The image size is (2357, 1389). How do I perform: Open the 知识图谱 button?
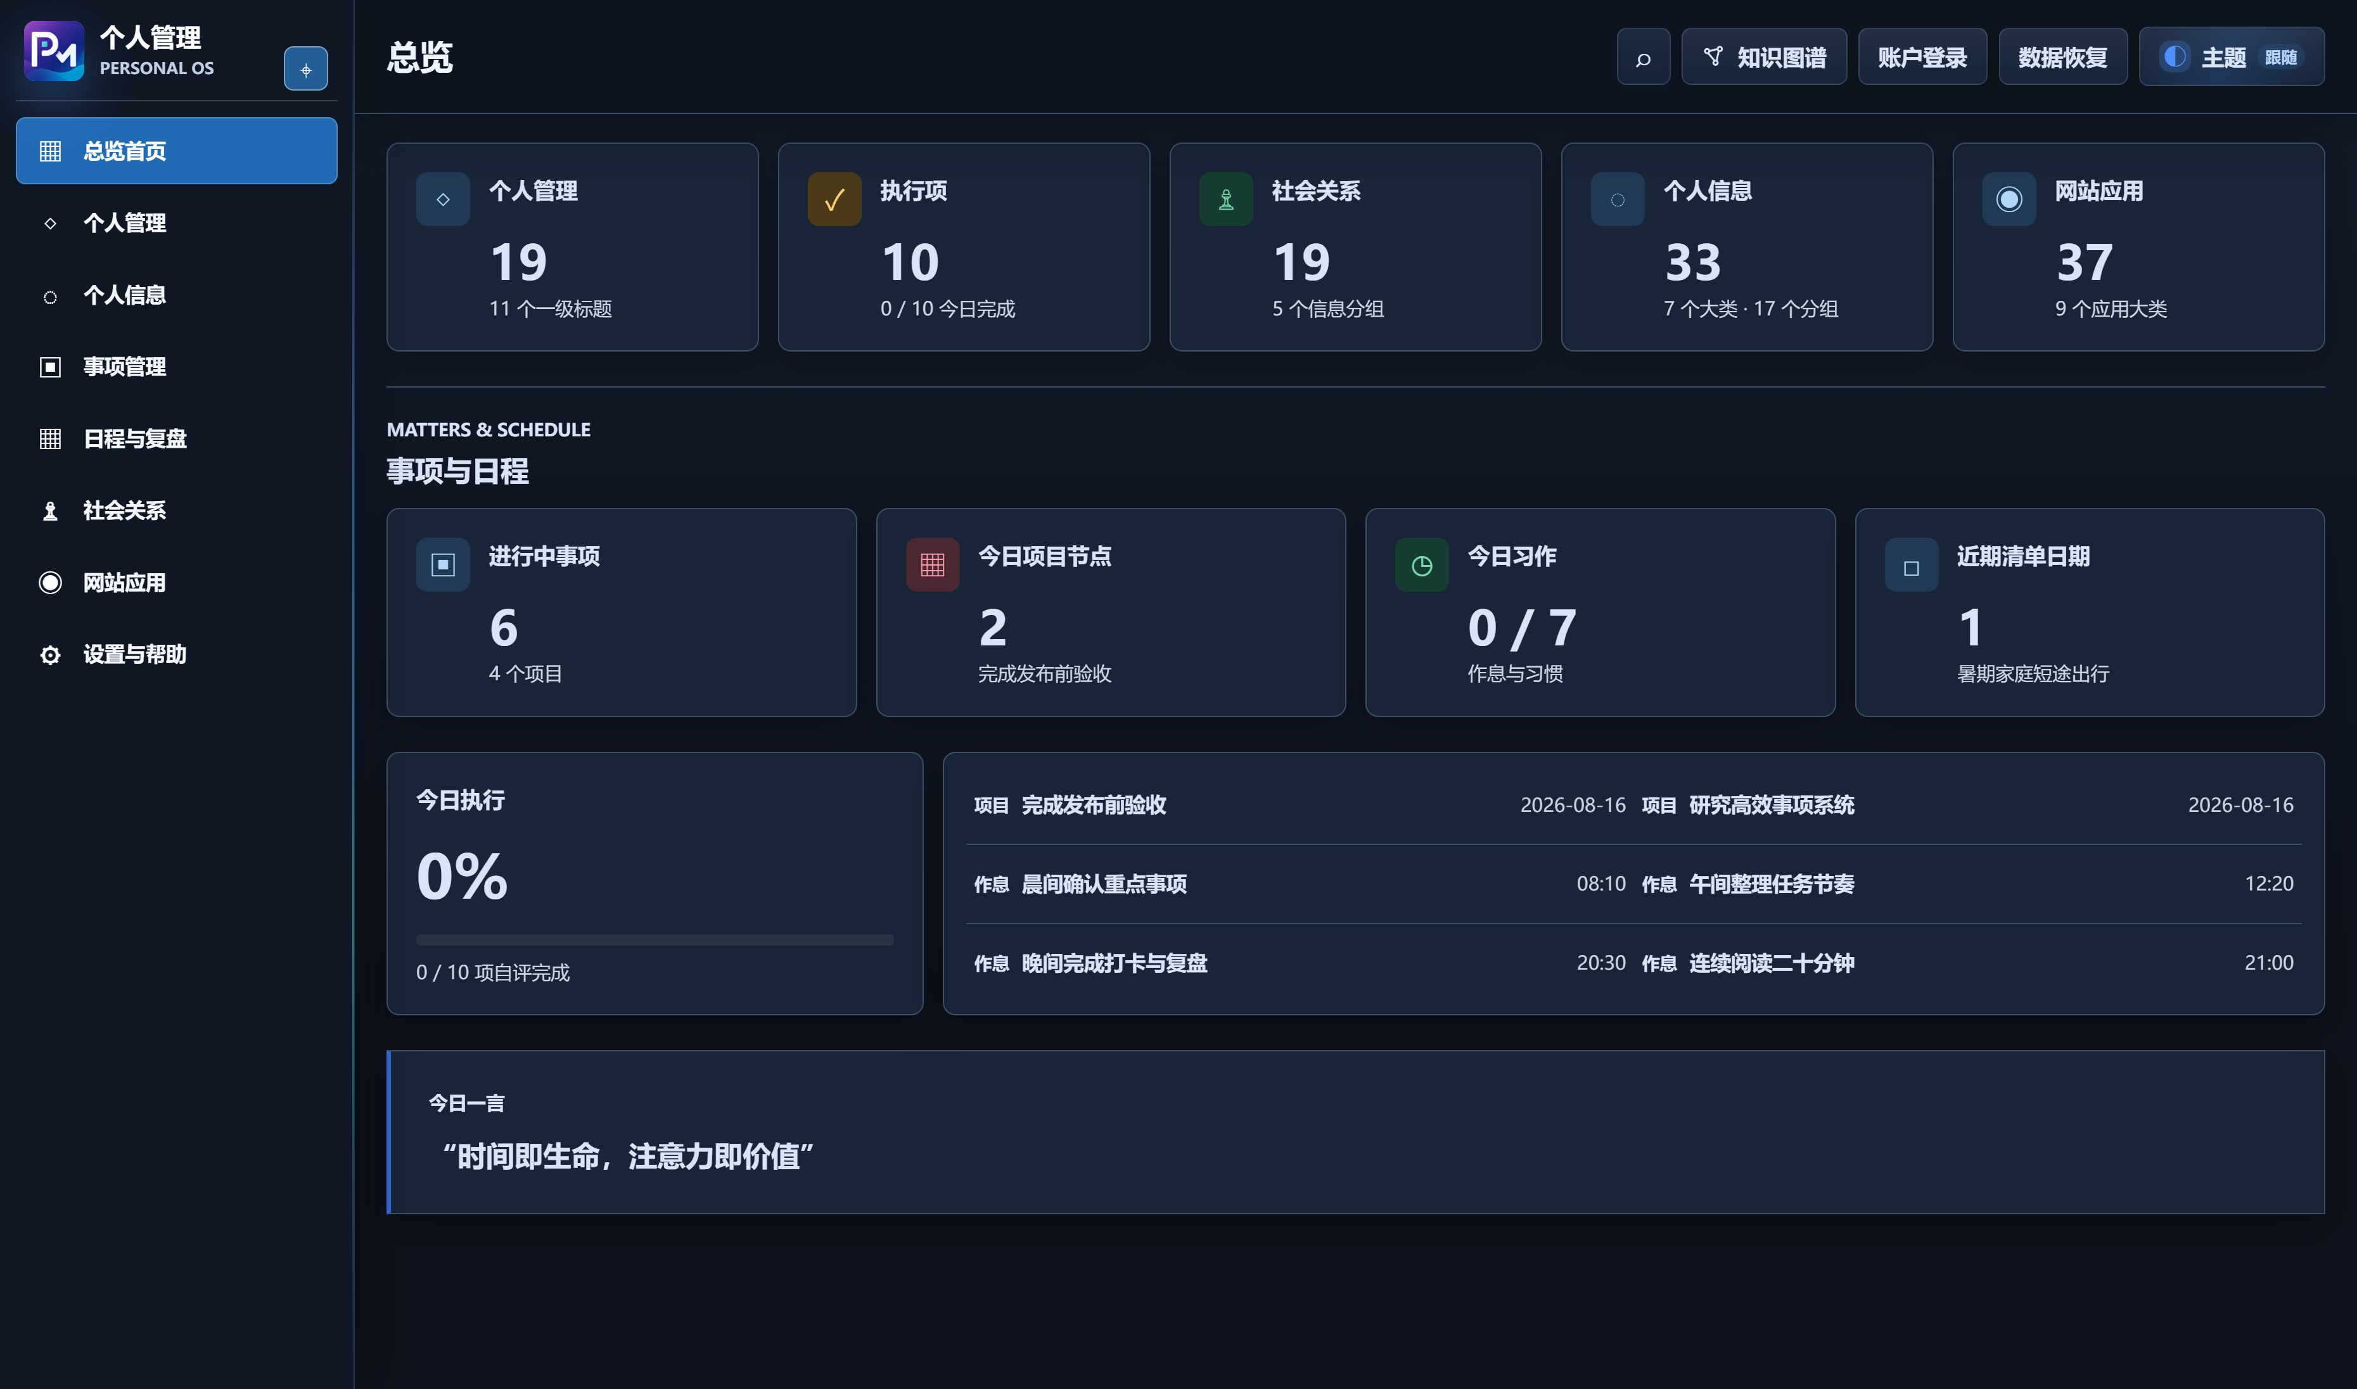pos(1765,57)
